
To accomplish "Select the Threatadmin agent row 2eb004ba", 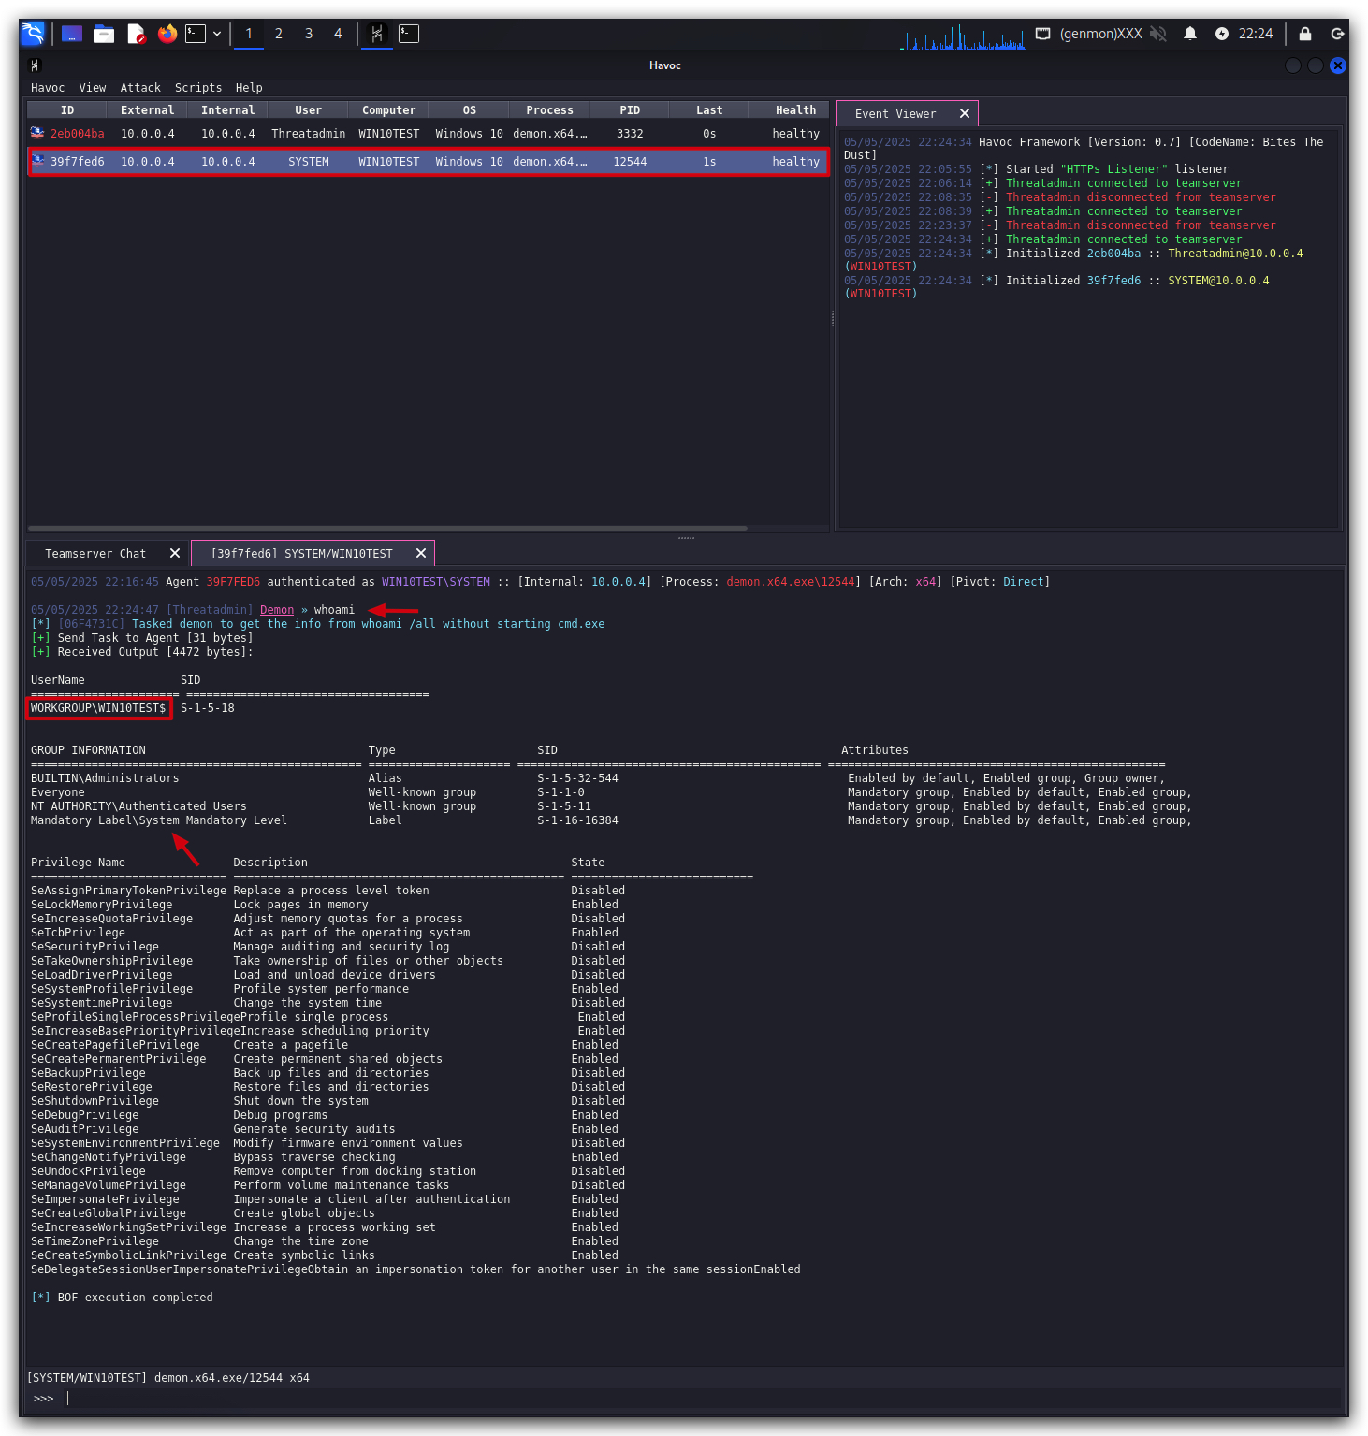I will pyautogui.click(x=428, y=134).
